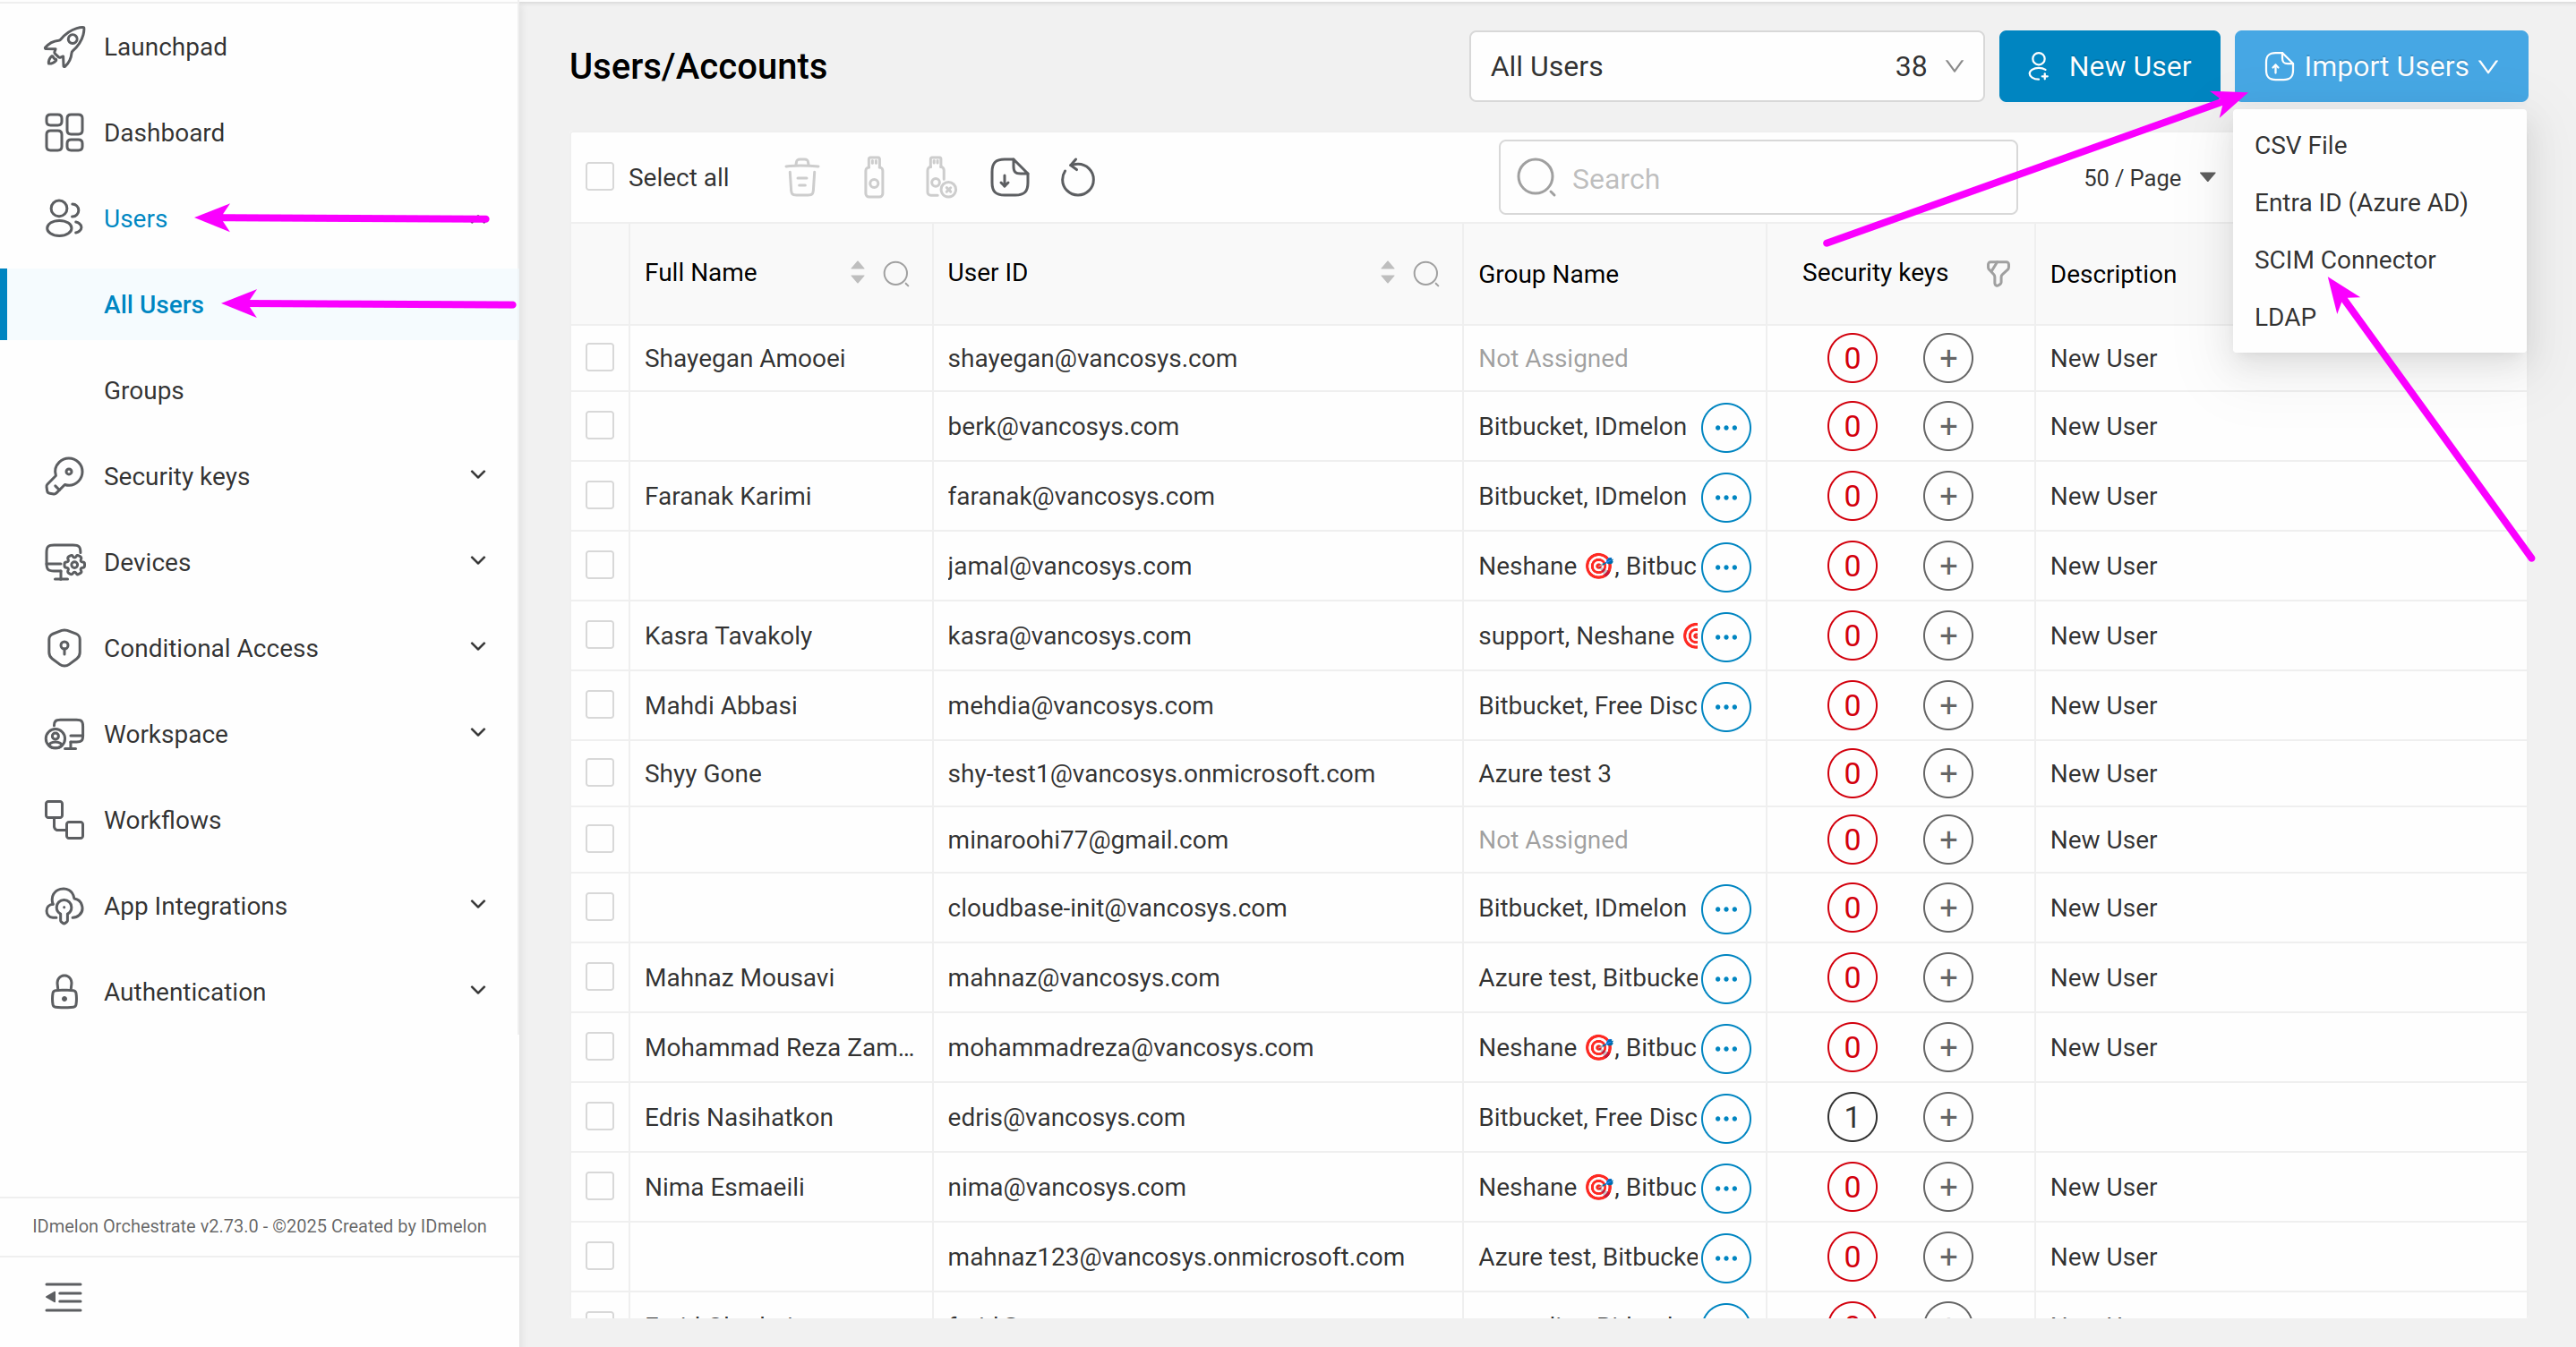Select the Mahdi Abbasi row checkbox
The width and height of the screenshot is (2576, 1347).
pyautogui.click(x=600, y=704)
